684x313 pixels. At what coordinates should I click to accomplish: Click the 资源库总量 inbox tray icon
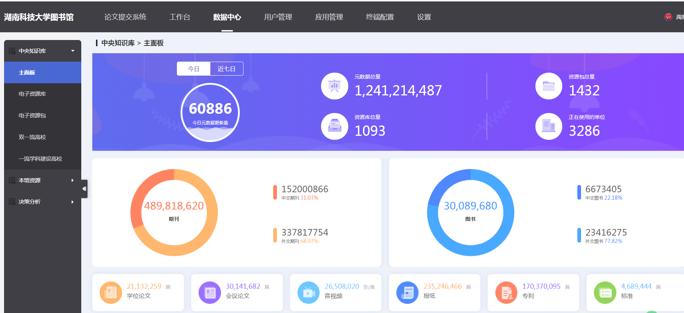point(335,126)
